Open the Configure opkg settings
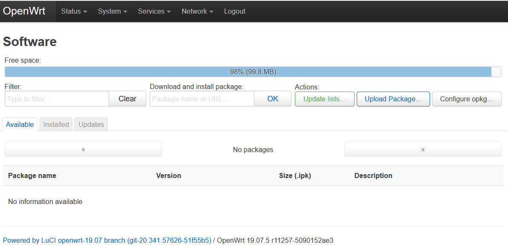The image size is (508, 250). pos(467,99)
